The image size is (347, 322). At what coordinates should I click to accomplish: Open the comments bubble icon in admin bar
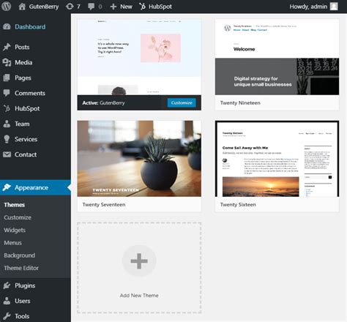(x=92, y=7)
